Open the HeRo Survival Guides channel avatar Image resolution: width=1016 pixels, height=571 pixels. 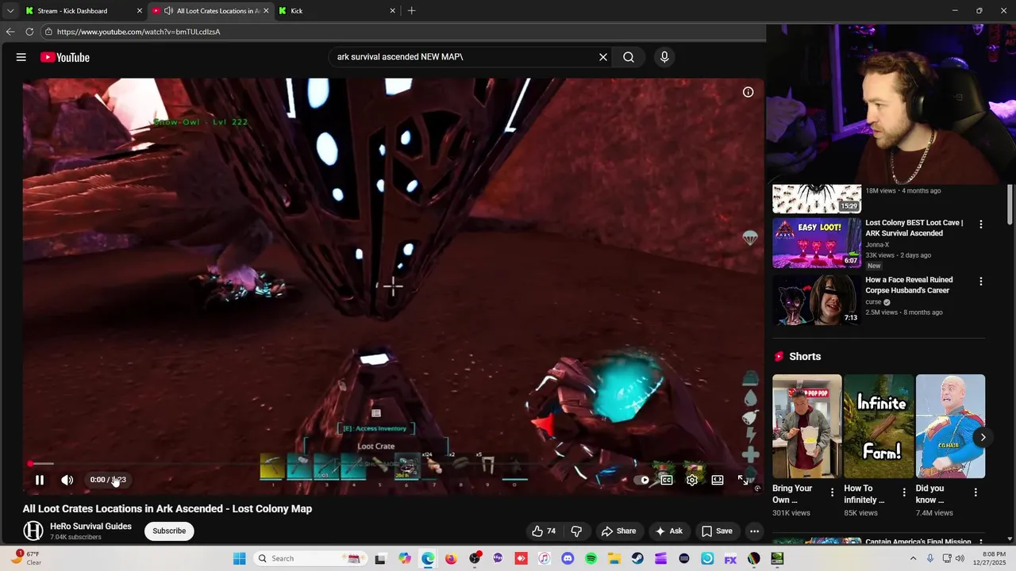[x=33, y=531]
